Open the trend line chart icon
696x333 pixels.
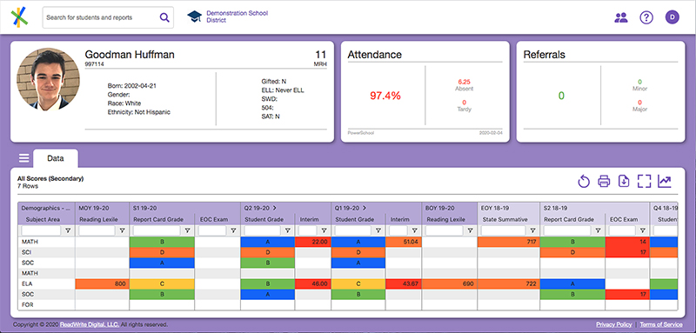pos(665,181)
